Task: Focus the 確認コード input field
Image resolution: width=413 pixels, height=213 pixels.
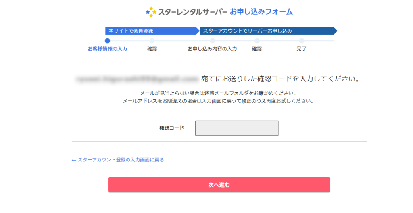Action: 237,128
